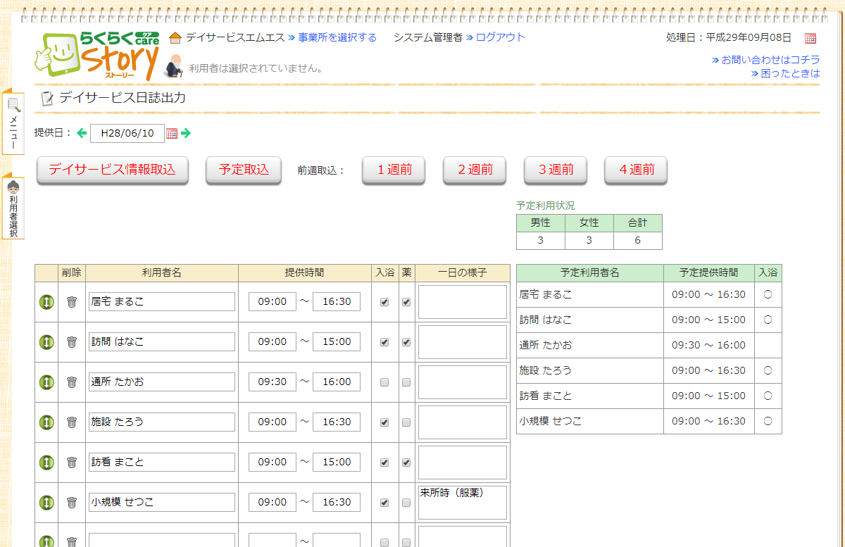845x547 pixels.
Task: Click the 予定提供時間 column header
Action: tap(709, 273)
